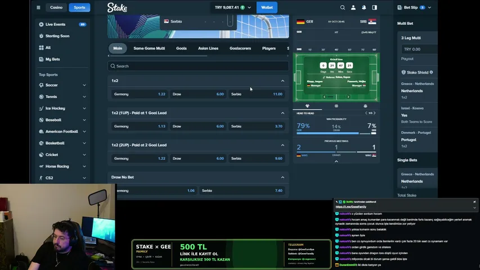Click the Ice Hockey icon
Screen dimensions: 480x270
click(41, 109)
